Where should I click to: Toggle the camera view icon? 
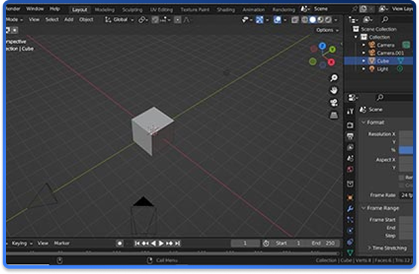click(334, 102)
